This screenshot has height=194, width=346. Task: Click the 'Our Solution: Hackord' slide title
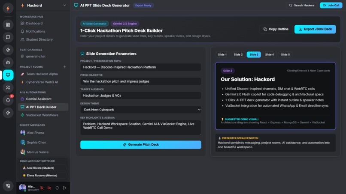coord(248,79)
